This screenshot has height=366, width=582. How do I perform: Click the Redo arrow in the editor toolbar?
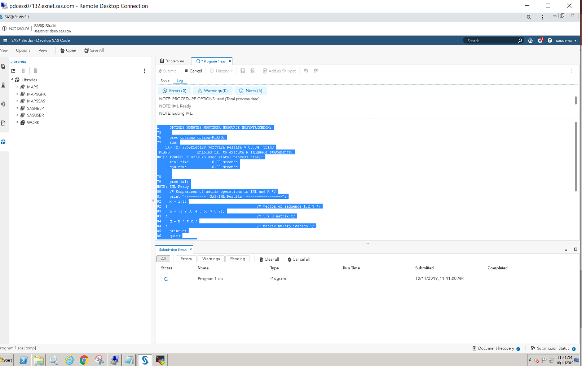pos(316,71)
